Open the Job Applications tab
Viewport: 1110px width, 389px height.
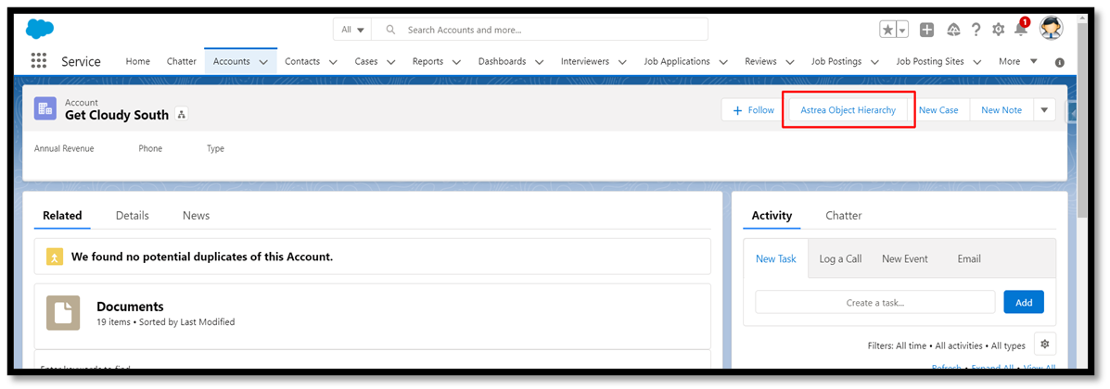[x=677, y=61]
